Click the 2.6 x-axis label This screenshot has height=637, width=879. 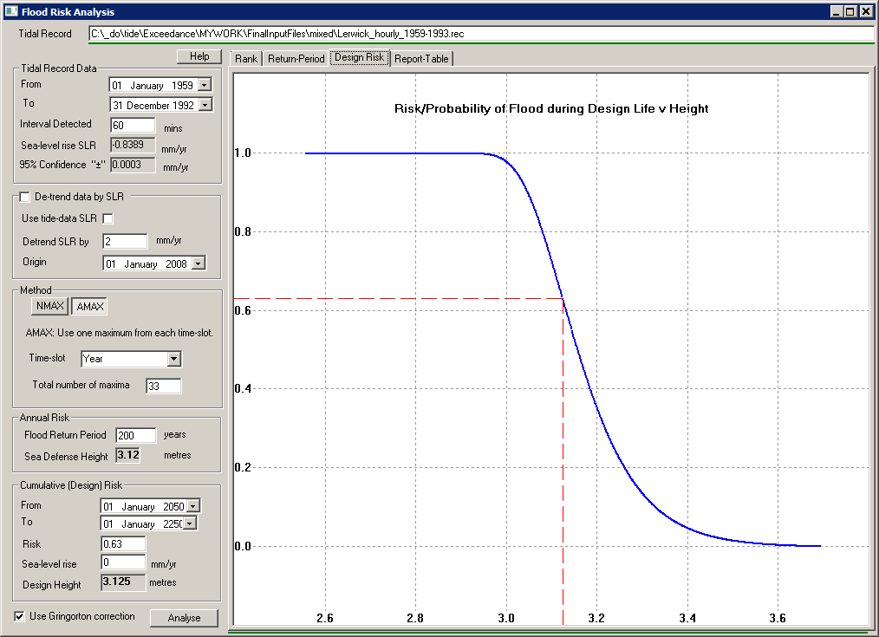pyautogui.click(x=324, y=618)
